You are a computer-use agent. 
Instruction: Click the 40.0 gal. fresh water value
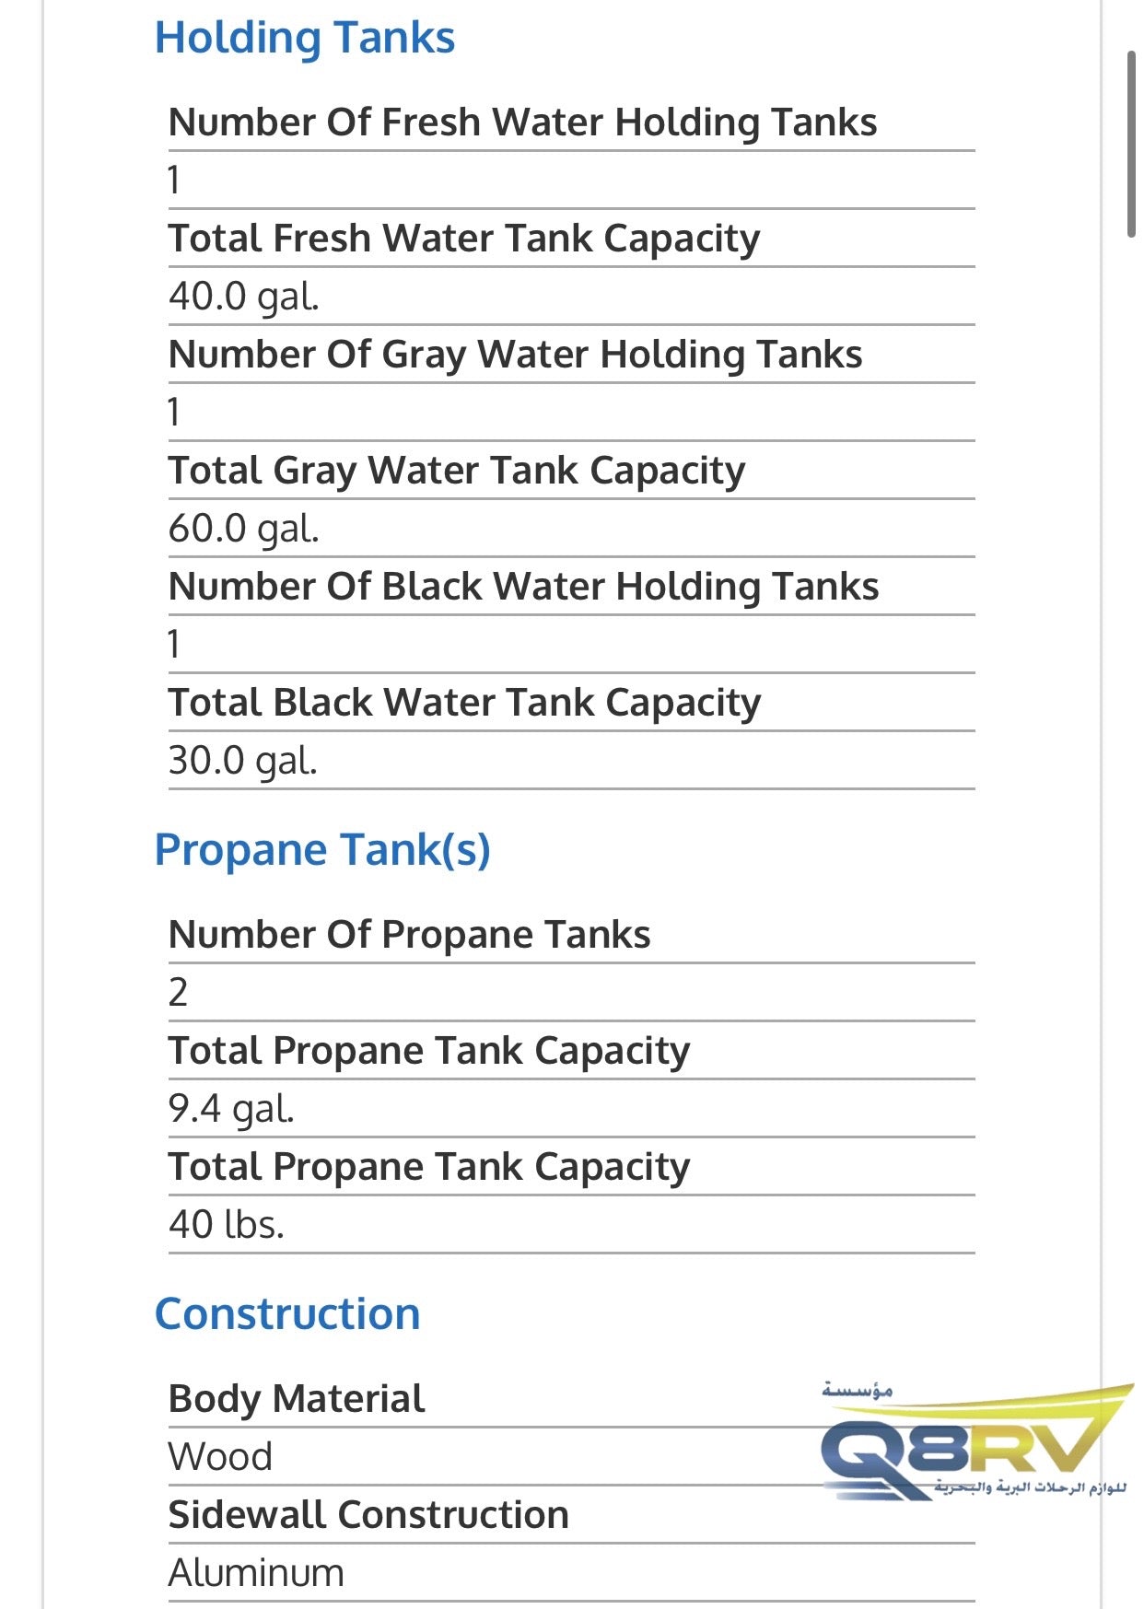pyautogui.click(x=244, y=297)
